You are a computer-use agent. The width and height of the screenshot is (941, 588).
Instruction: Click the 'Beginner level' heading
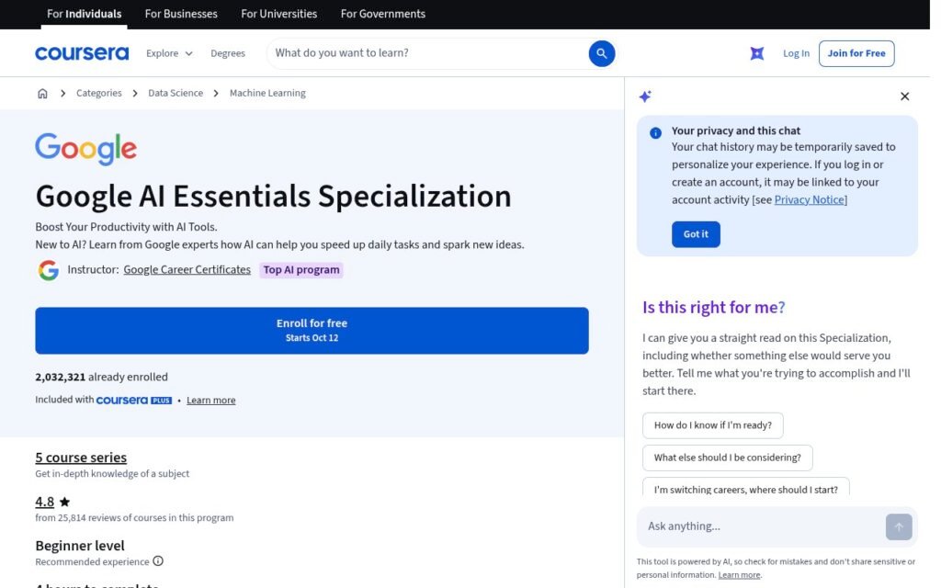(x=80, y=546)
